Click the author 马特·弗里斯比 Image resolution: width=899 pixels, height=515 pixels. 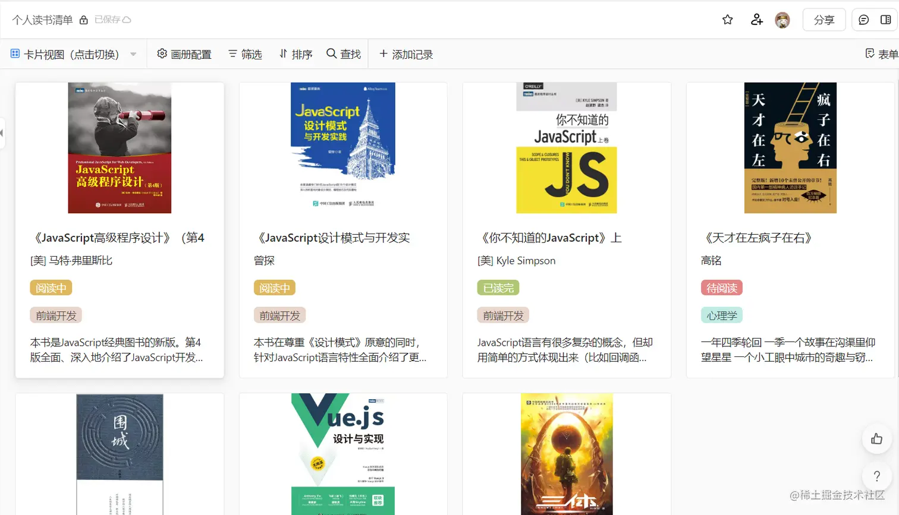tap(71, 261)
